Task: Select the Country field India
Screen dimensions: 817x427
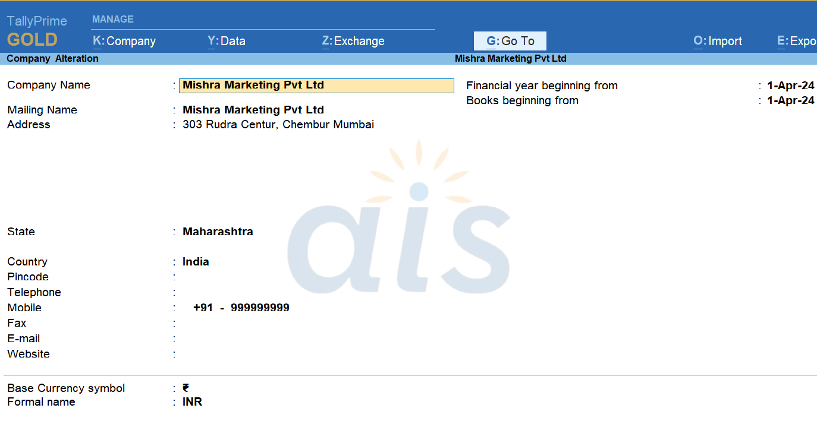Action: click(x=196, y=262)
